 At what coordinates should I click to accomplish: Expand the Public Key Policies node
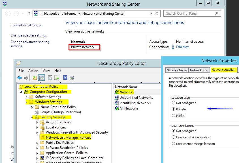(37, 143)
